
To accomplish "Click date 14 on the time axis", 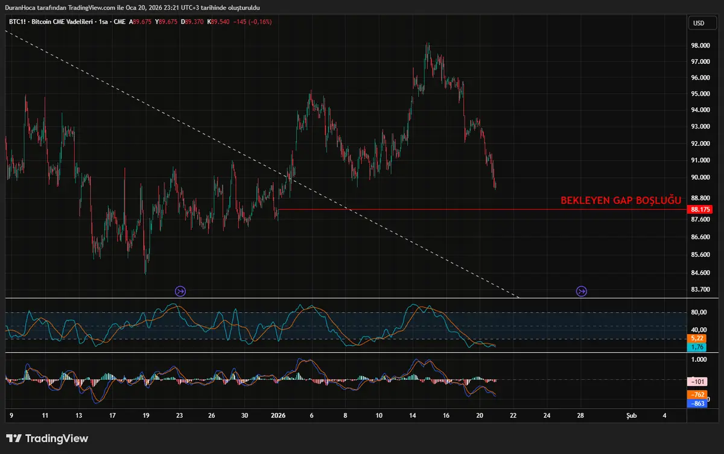I will pos(412,415).
